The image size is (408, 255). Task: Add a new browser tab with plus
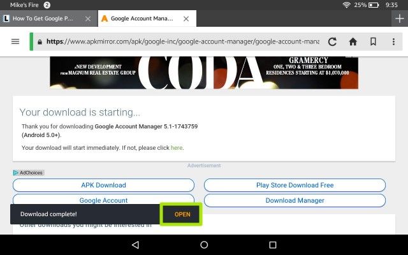coord(400,18)
